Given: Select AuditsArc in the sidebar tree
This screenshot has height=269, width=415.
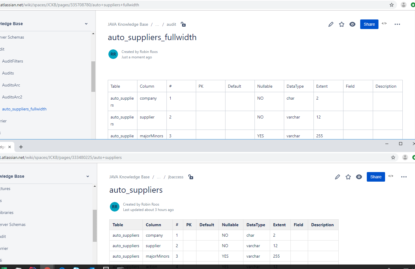Looking at the screenshot, I should (x=11, y=85).
